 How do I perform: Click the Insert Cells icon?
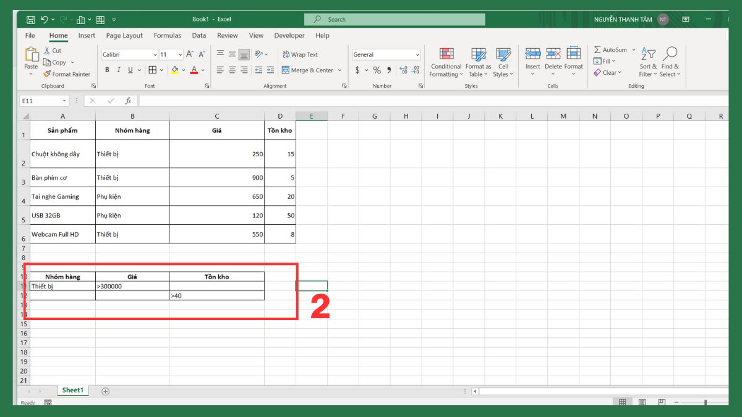click(532, 54)
